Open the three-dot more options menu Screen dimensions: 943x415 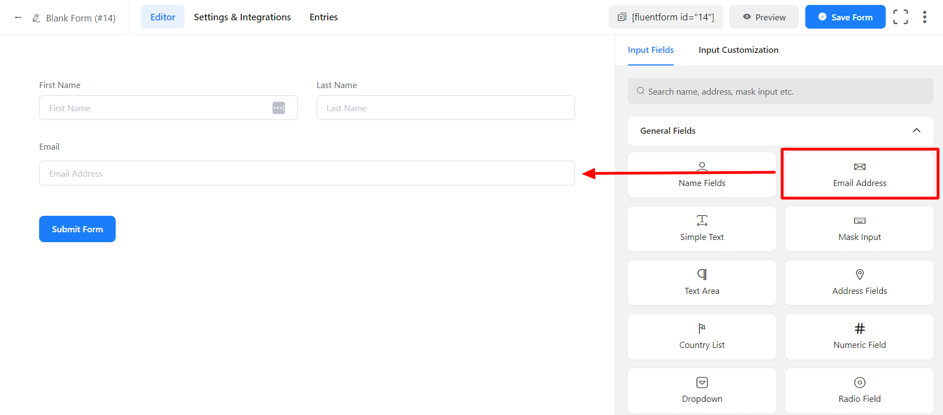point(925,17)
